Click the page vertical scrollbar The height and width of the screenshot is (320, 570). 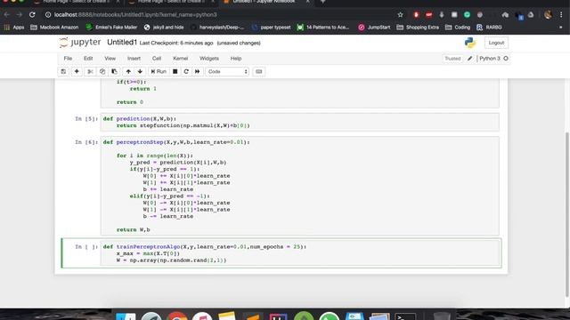(567, 214)
